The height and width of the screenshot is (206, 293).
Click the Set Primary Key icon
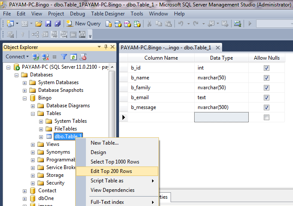point(23,34)
